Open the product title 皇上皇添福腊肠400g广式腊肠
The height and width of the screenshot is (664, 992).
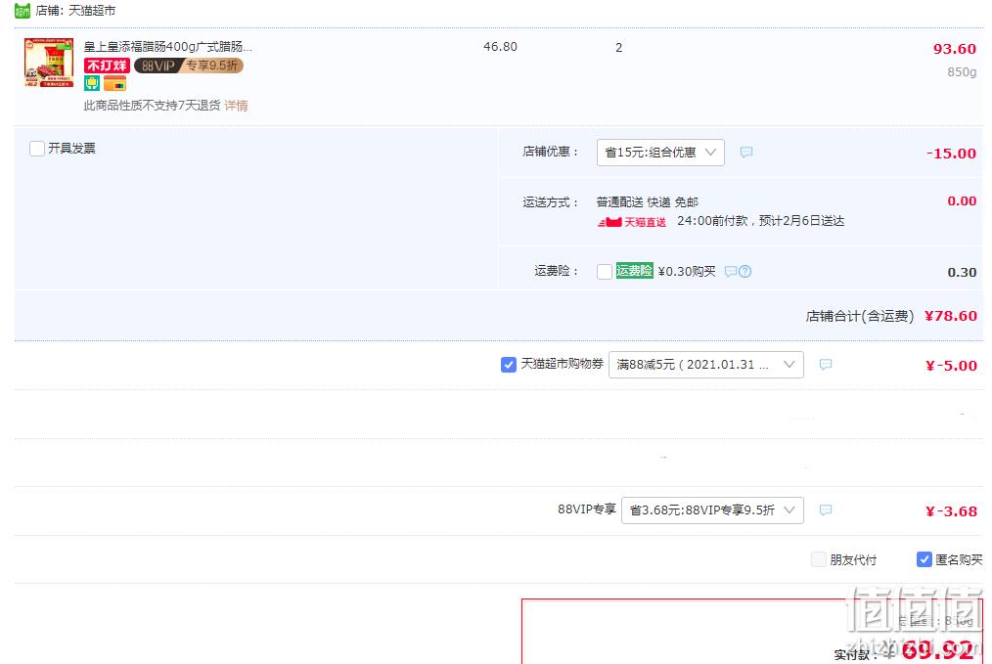point(167,47)
